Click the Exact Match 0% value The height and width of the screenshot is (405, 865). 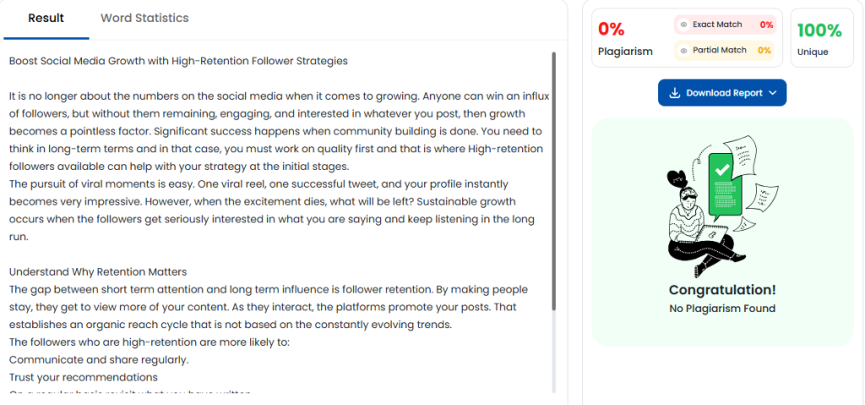click(766, 25)
